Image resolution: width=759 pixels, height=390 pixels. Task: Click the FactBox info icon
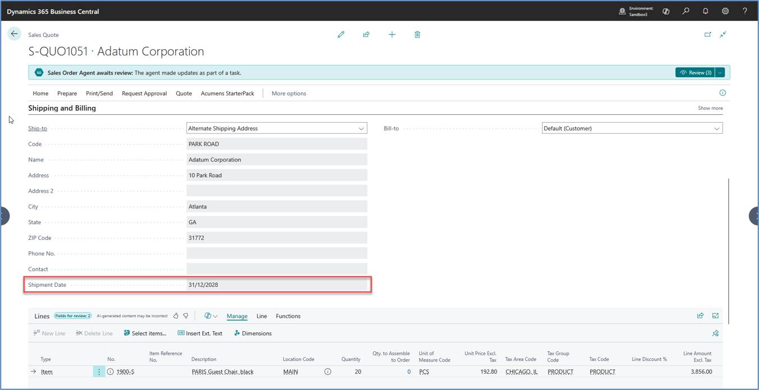[x=723, y=93]
